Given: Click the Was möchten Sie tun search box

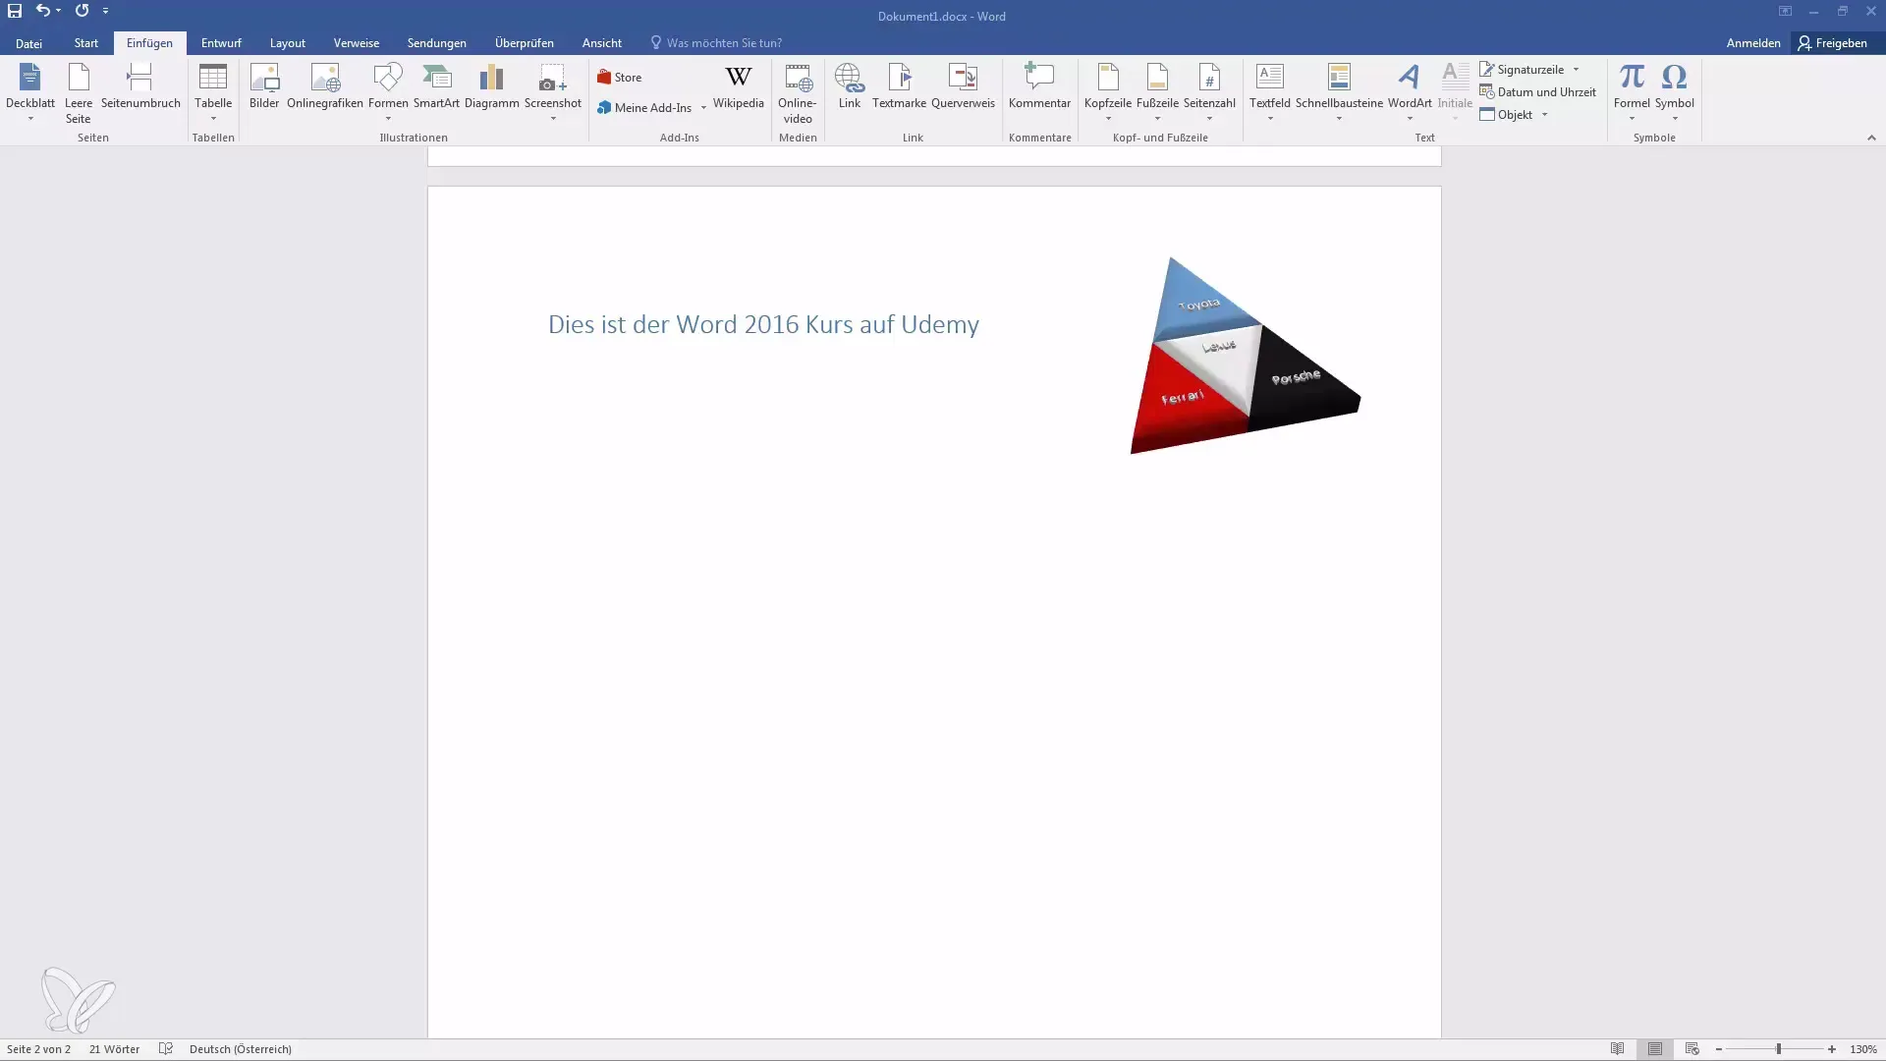Looking at the screenshot, I should 717,43.
